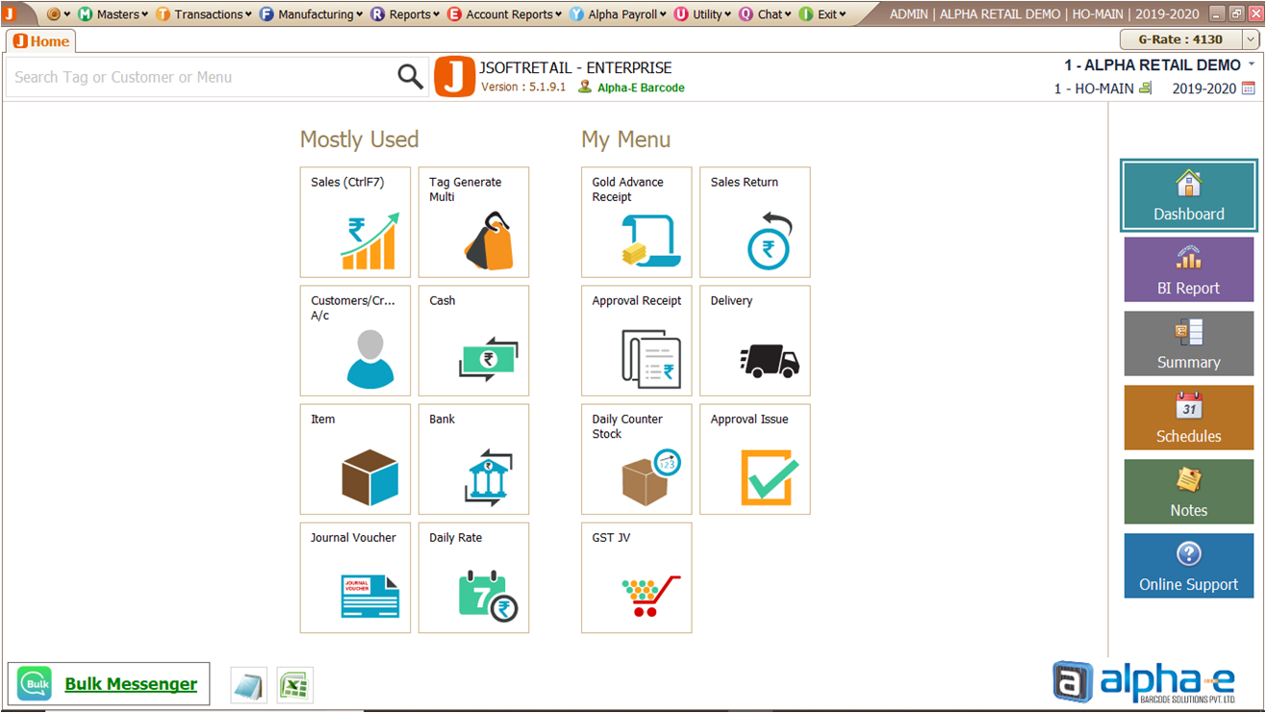Open the Account Reports menu
This screenshot has width=1266, height=713.
pyautogui.click(x=504, y=14)
